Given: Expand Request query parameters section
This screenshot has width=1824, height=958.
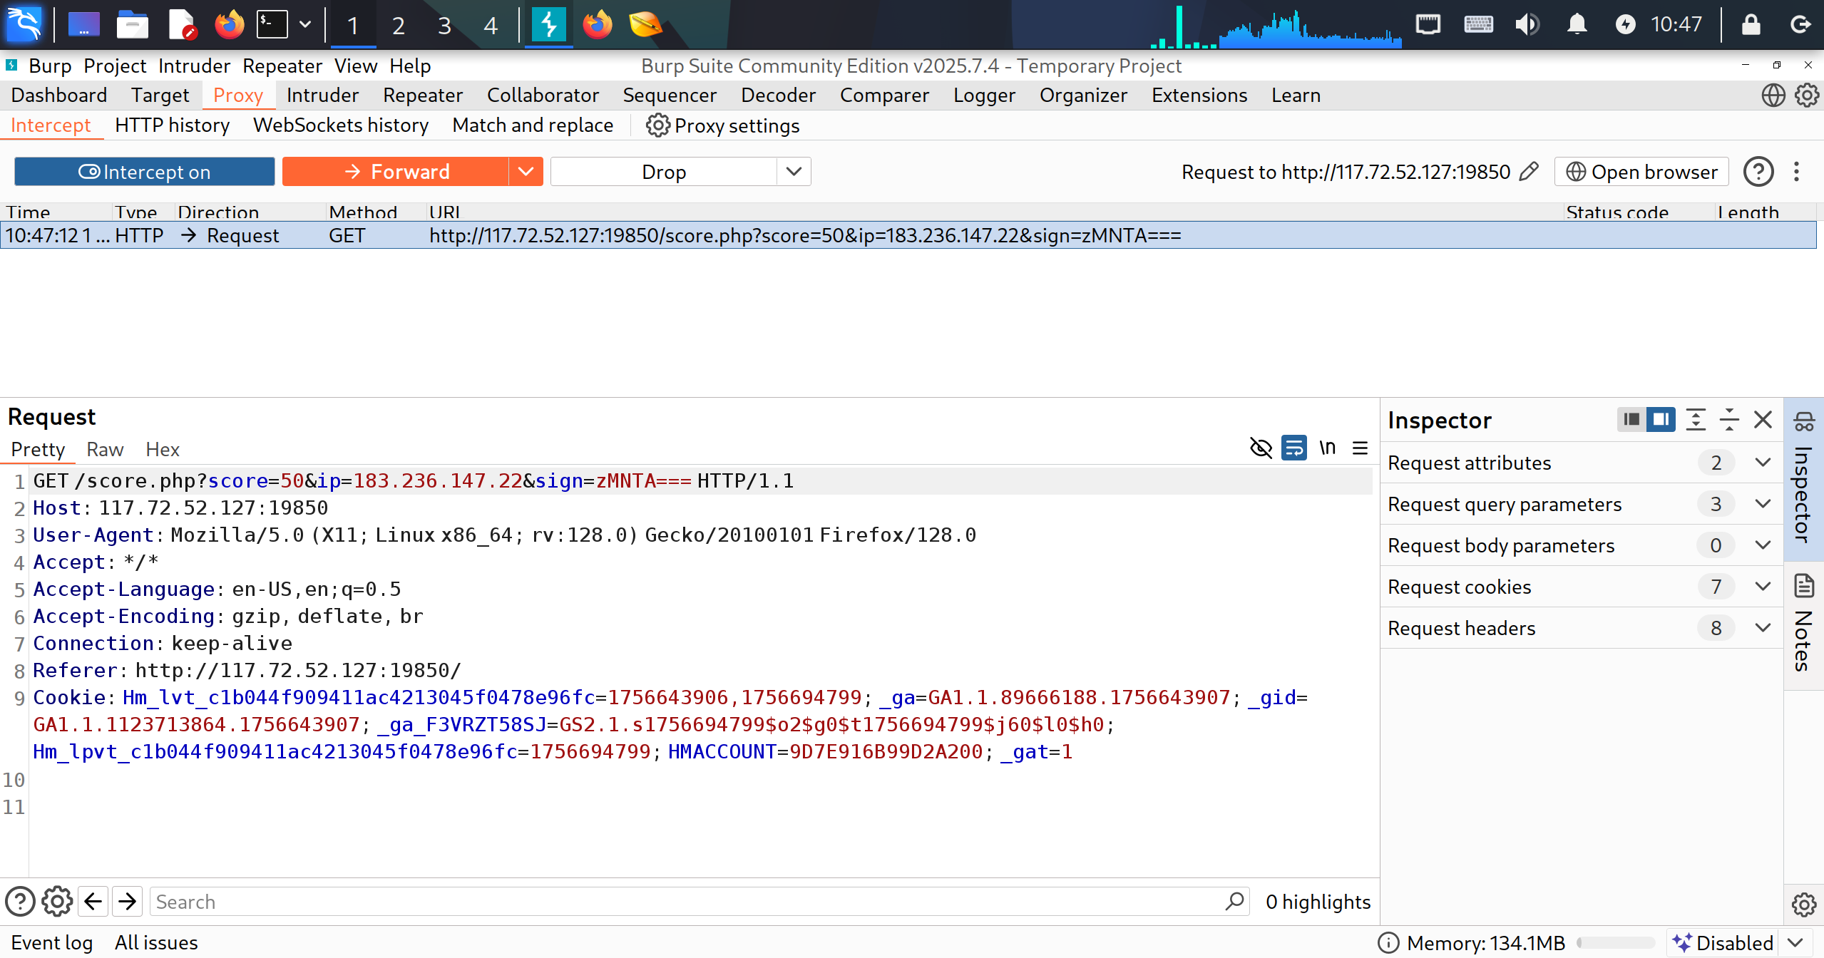Looking at the screenshot, I should pyautogui.click(x=1763, y=504).
